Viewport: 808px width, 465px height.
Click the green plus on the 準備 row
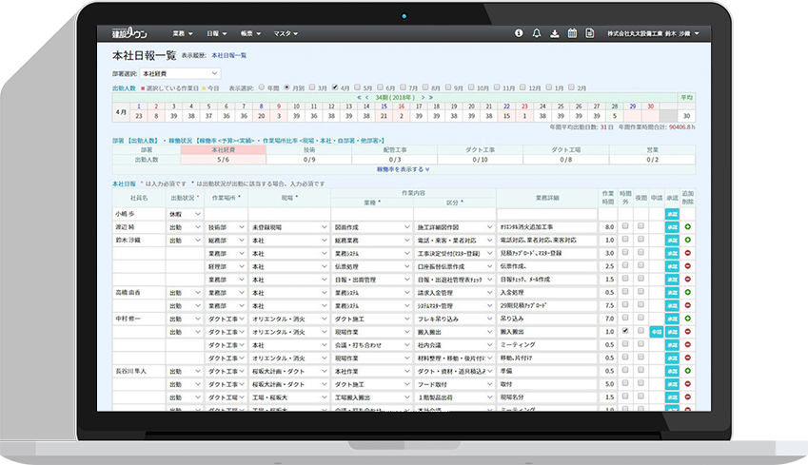click(x=687, y=371)
